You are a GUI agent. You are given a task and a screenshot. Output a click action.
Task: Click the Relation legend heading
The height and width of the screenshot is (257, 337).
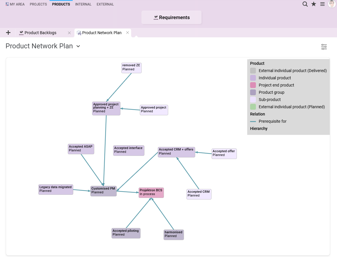(x=257, y=114)
